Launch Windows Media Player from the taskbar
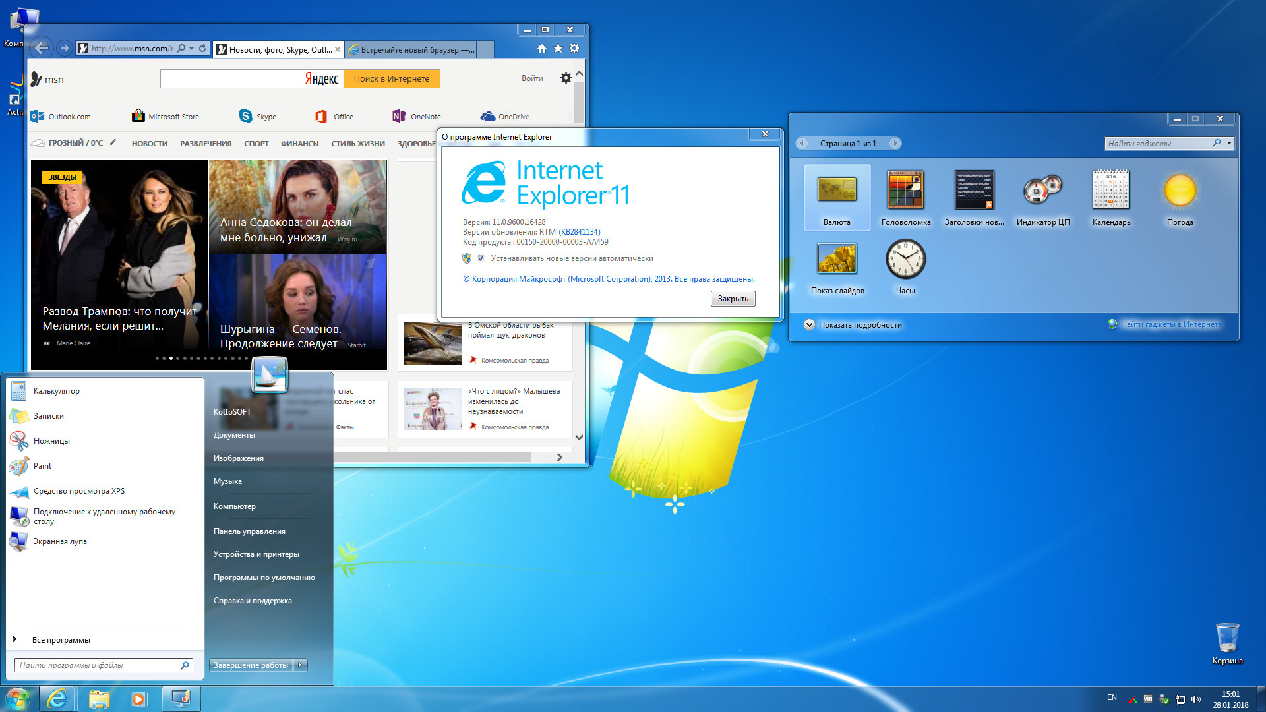 138,699
